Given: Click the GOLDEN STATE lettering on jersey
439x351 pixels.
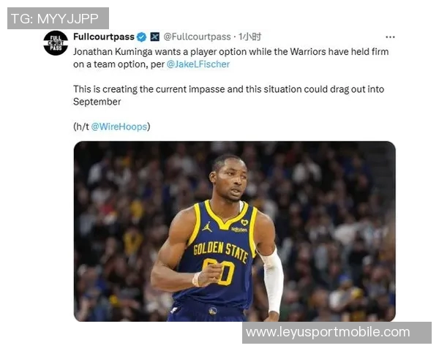Looking at the screenshot, I should (x=221, y=251).
